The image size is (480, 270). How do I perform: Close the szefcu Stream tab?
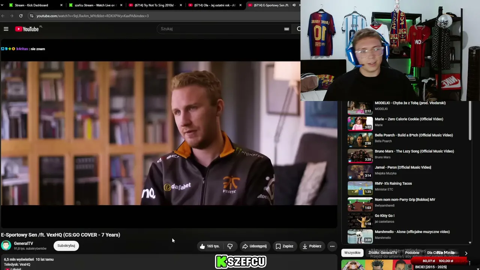click(121, 5)
